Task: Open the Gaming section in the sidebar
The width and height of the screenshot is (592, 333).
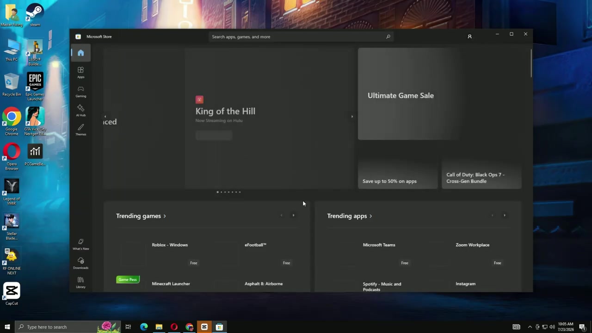Action: click(x=80, y=91)
